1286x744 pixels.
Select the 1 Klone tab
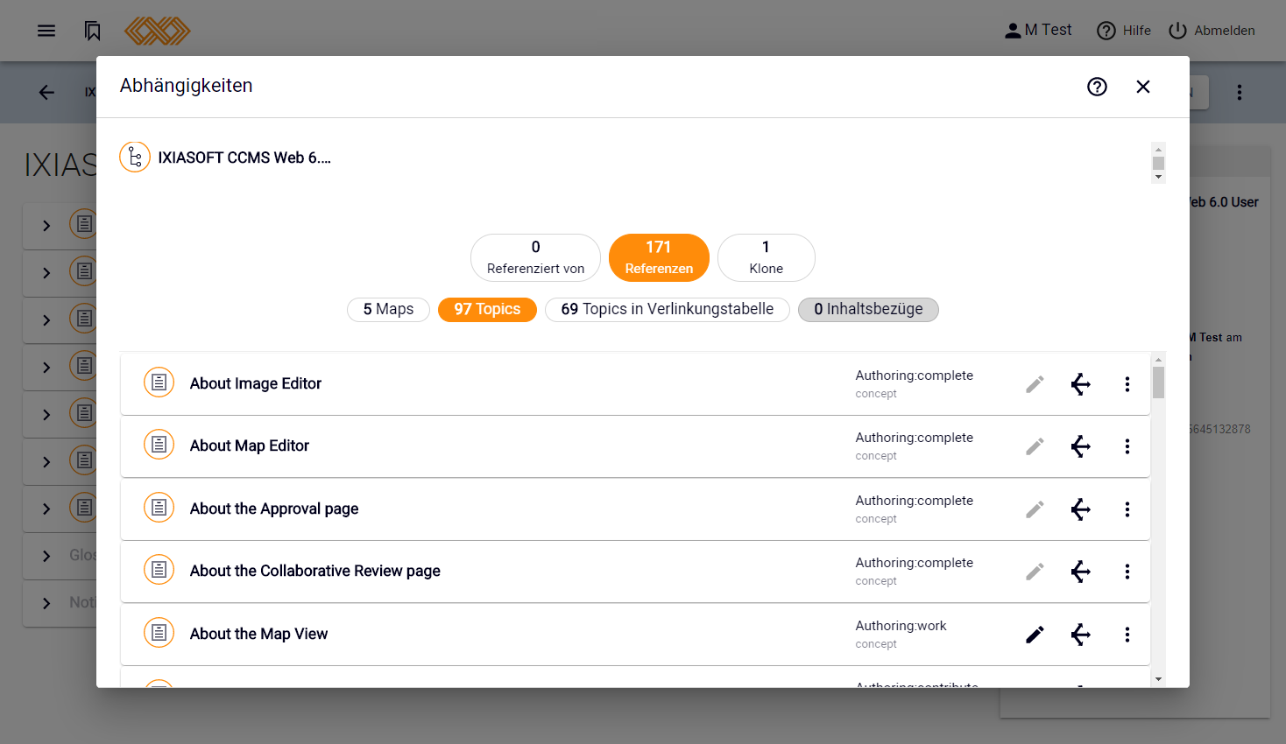(767, 257)
